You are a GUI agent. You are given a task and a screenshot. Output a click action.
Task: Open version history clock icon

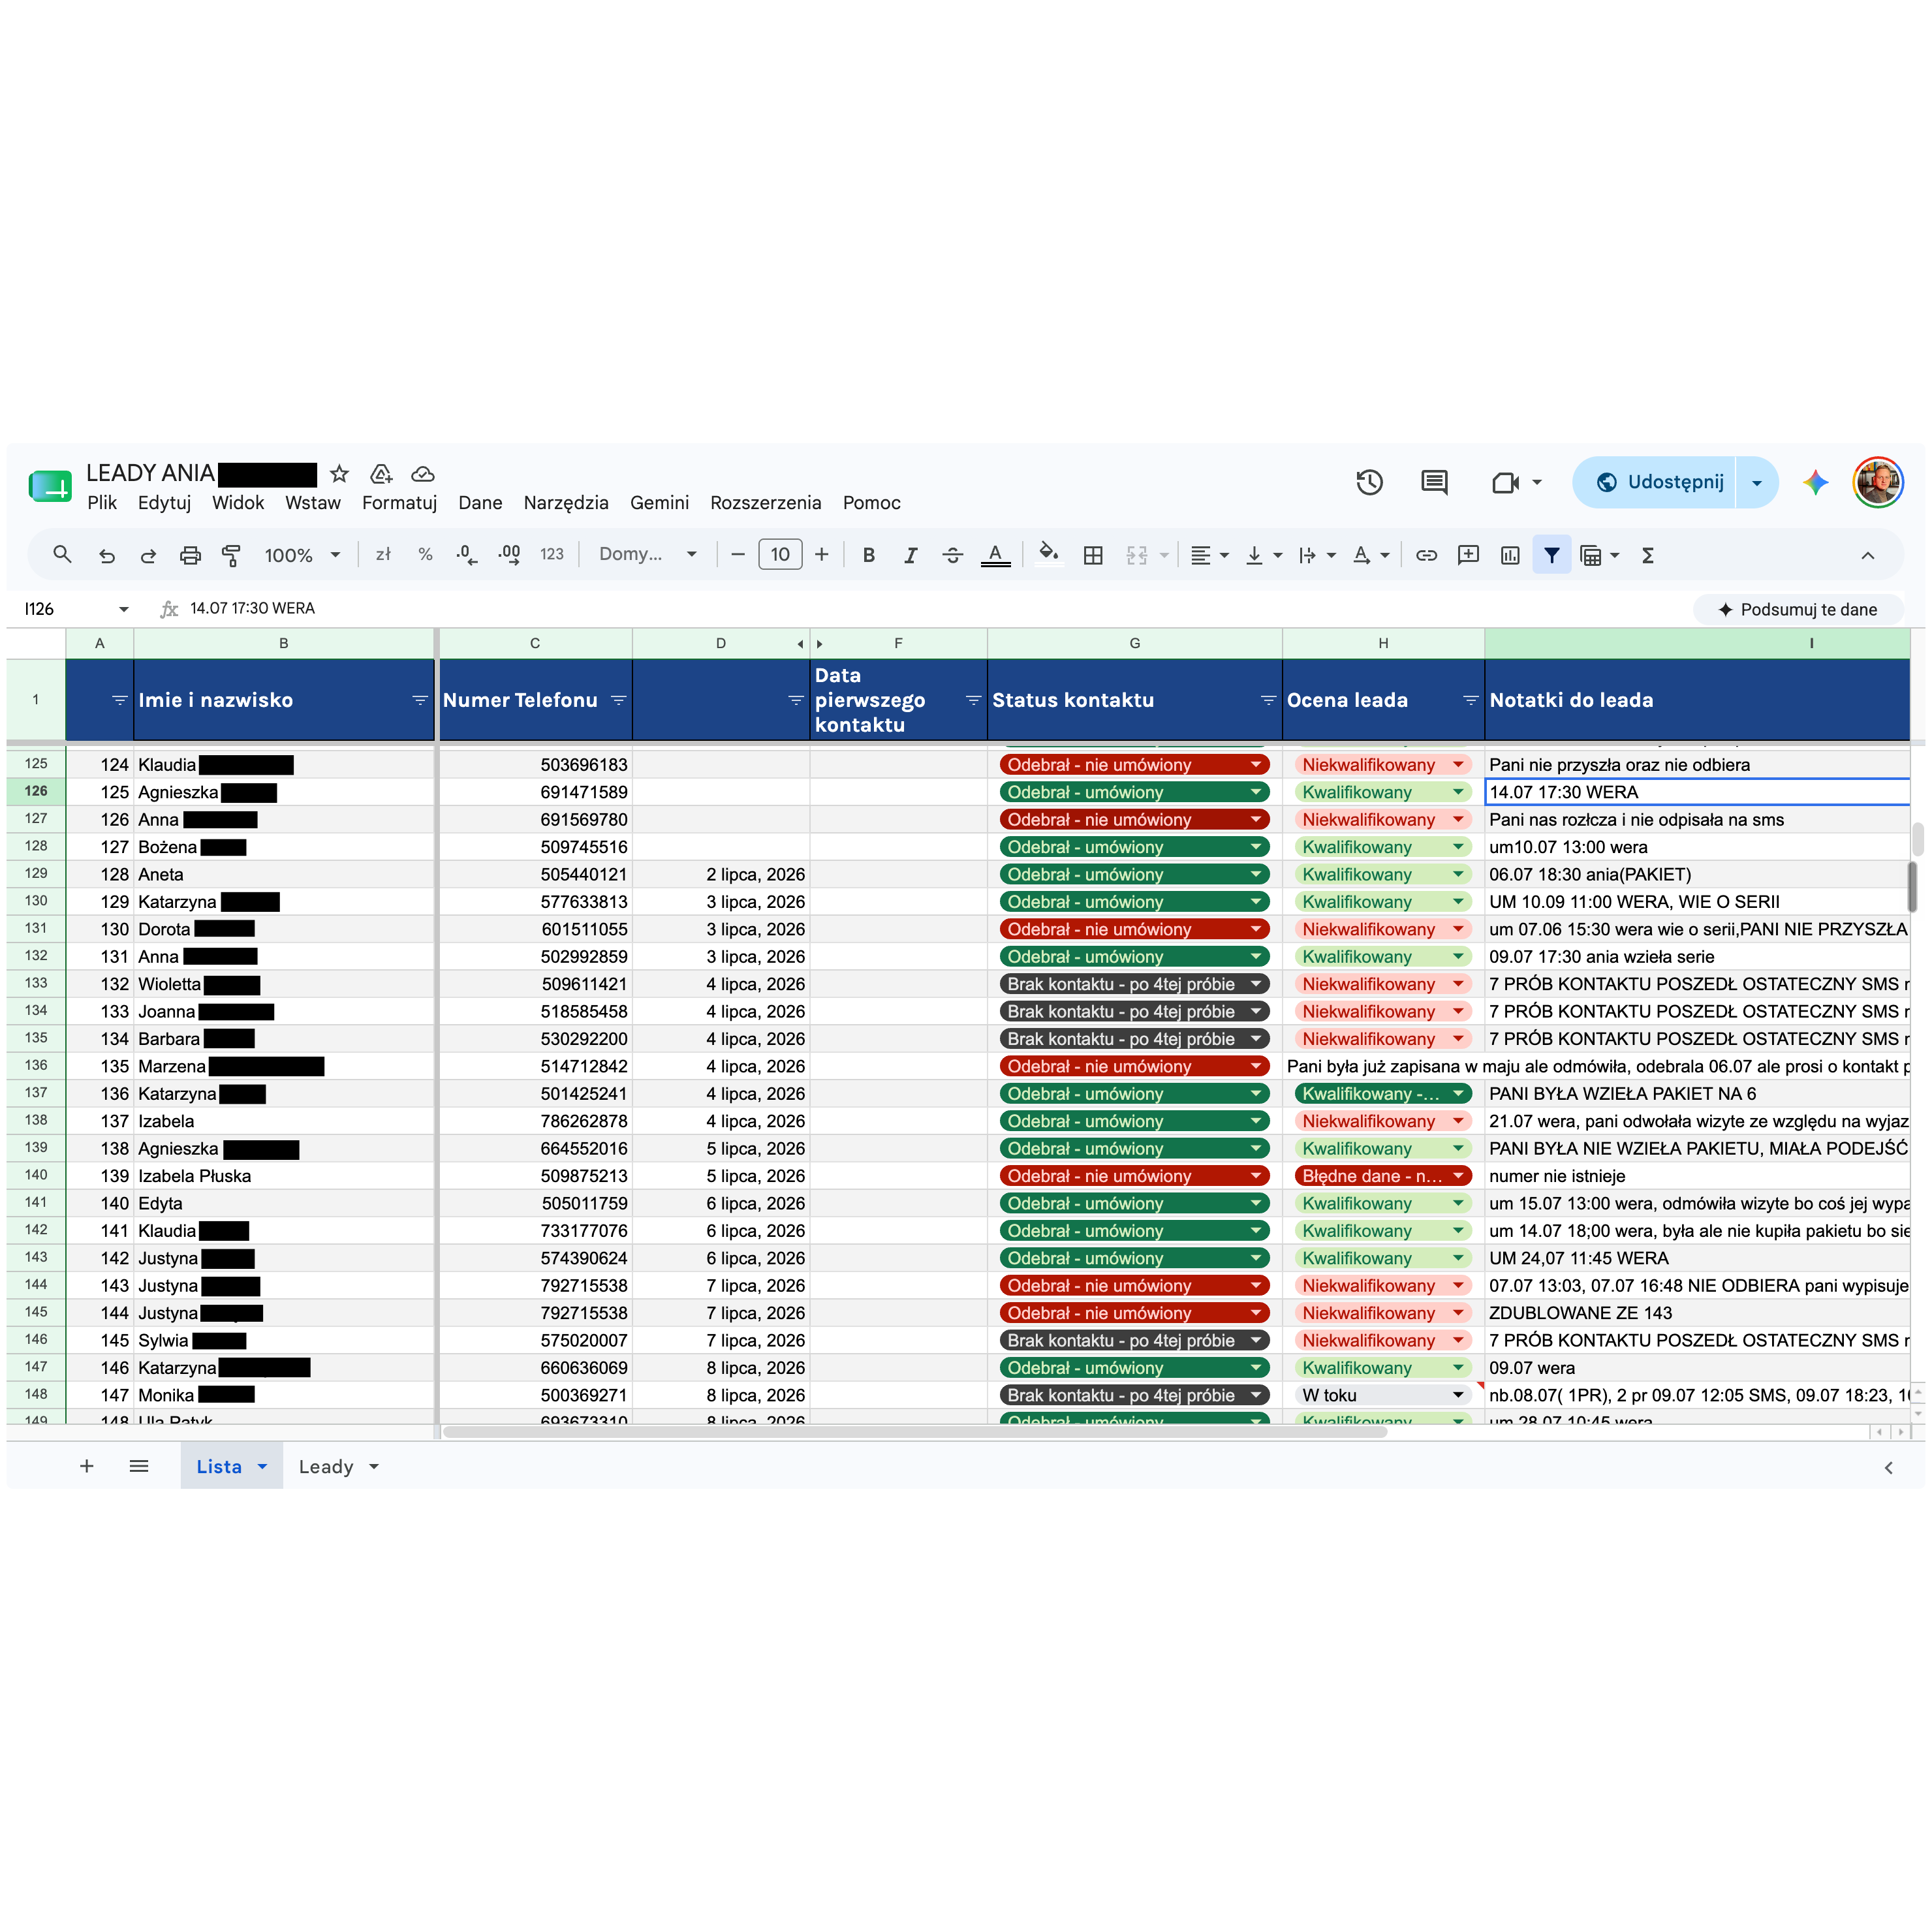tap(1369, 483)
